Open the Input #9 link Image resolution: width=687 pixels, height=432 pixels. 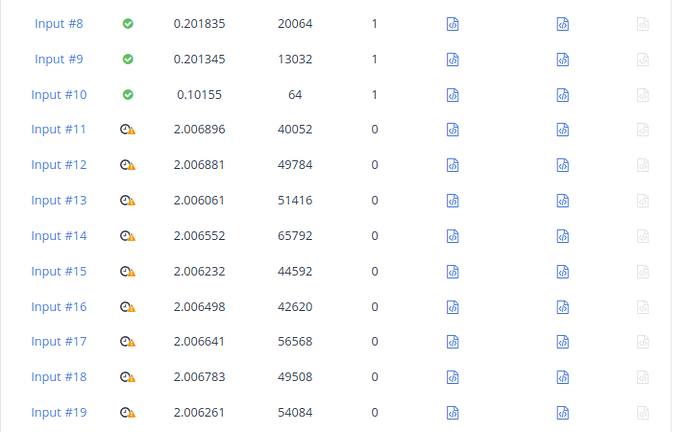(59, 59)
